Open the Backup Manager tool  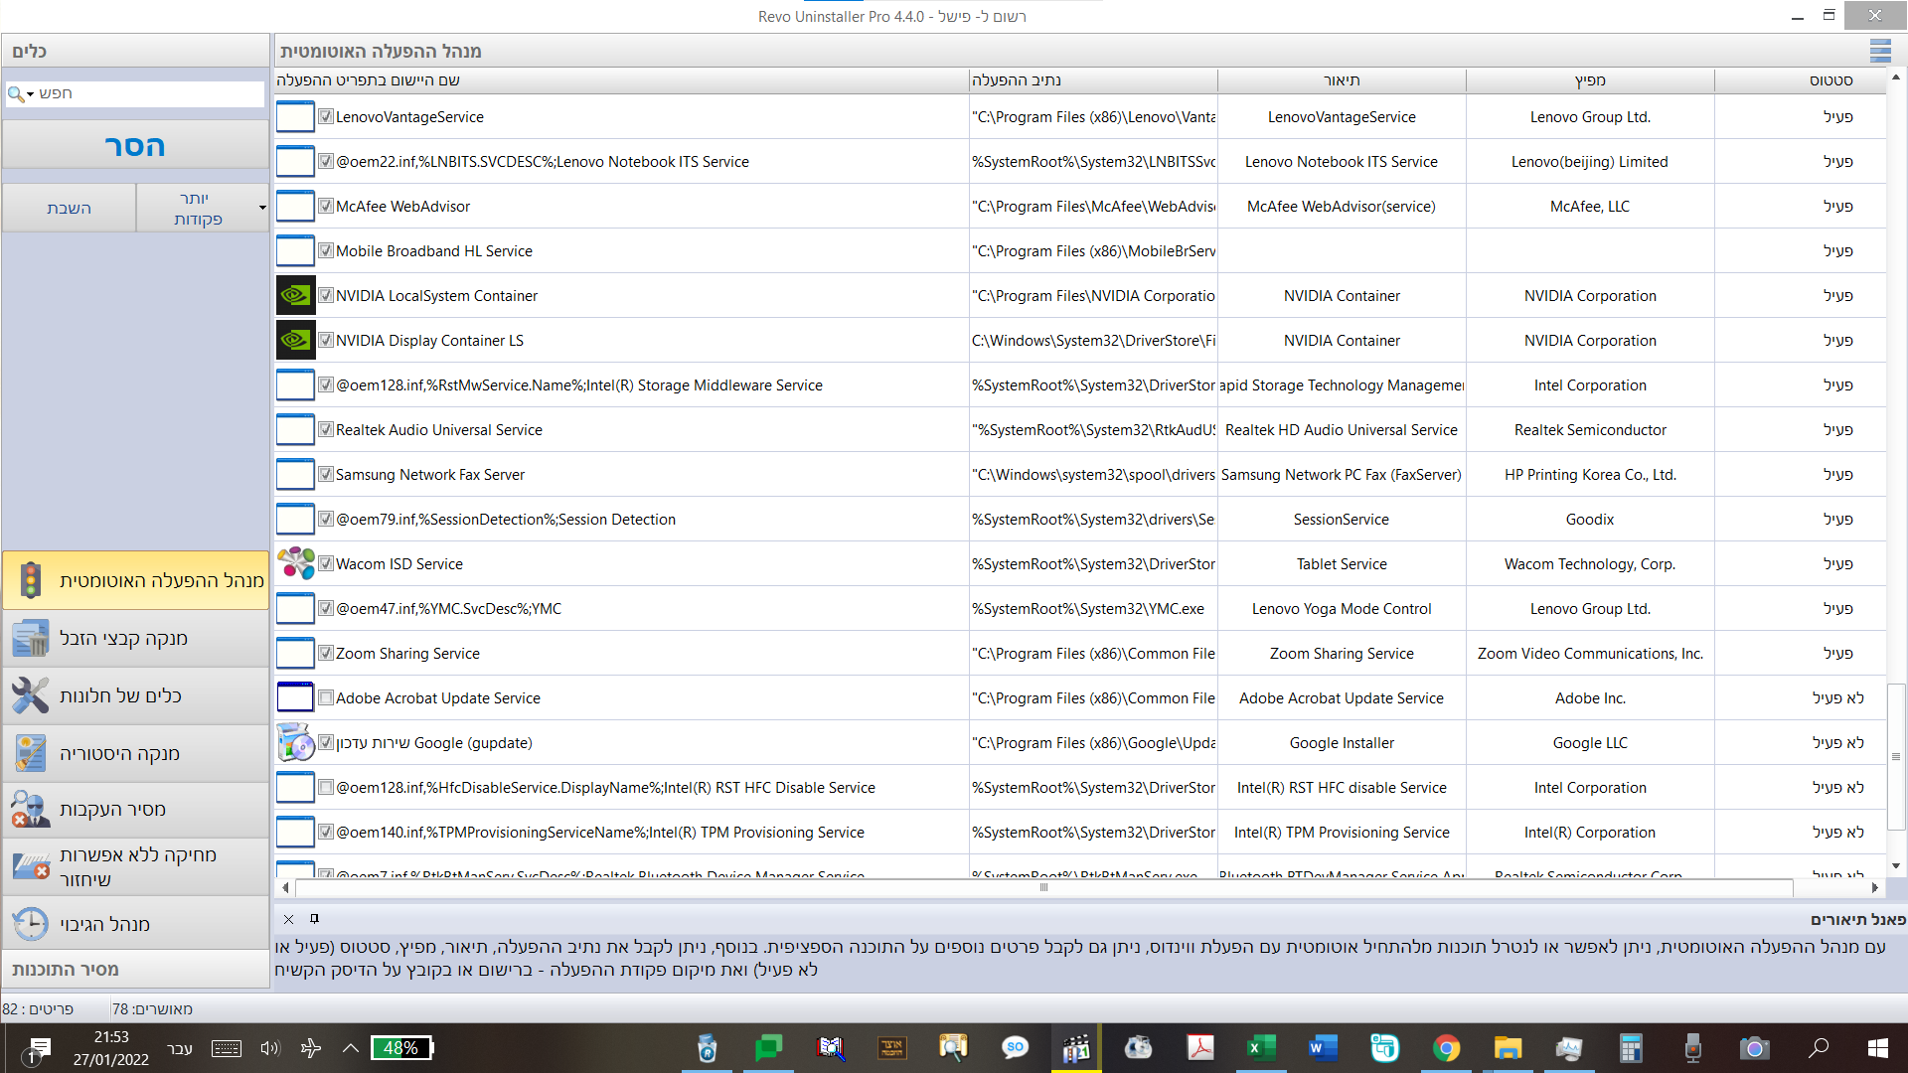coord(136,924)
